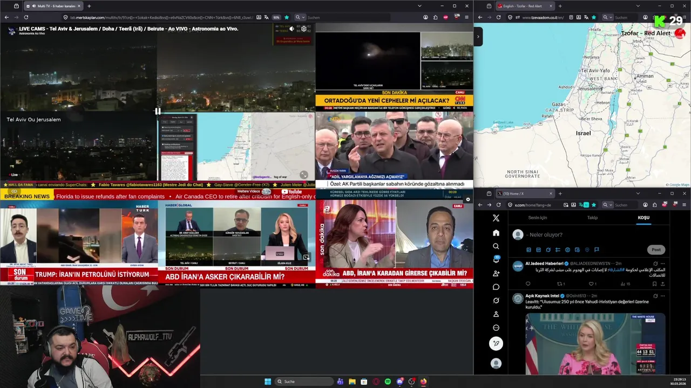Open File Explorer from the taskbar
The height and width of the screenshot is (388, 691).
352,382
